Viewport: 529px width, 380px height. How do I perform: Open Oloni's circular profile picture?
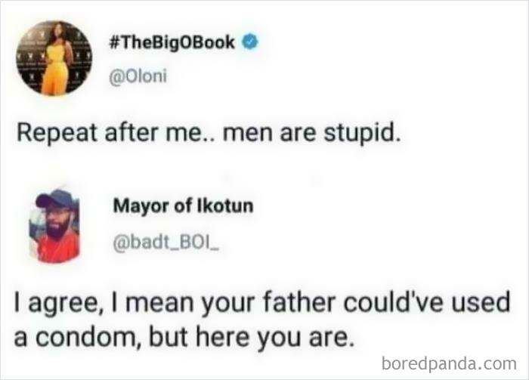click(54, 58)
